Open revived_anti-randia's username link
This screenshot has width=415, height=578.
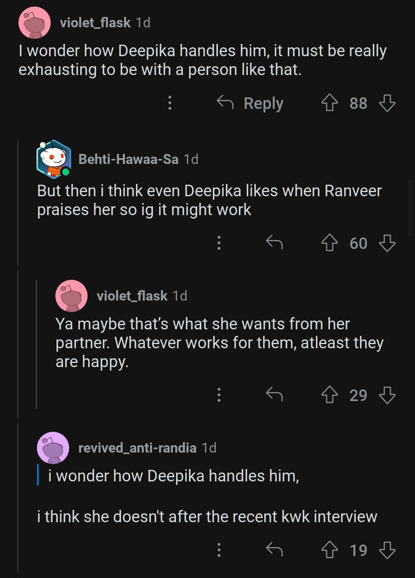tap(137, 448)
